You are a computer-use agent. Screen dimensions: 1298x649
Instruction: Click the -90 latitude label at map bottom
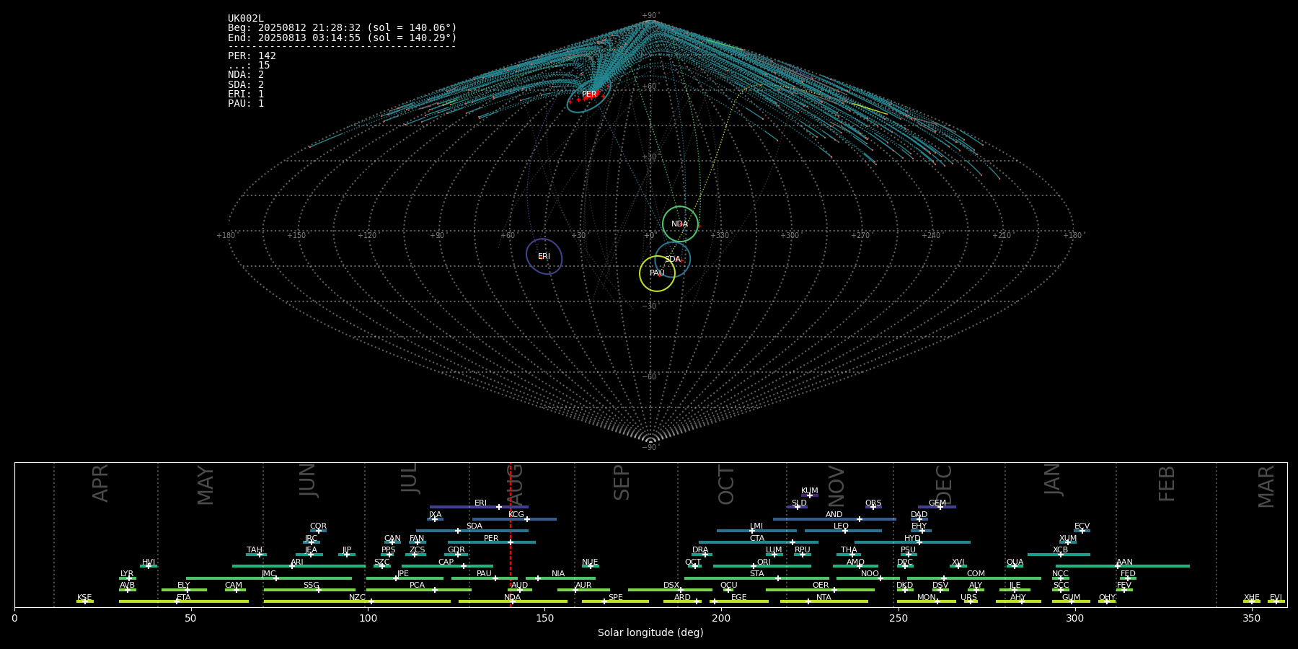pyautogui.click(x=650, y=448)
